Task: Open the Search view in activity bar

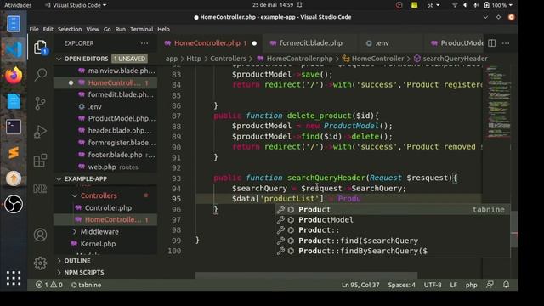Action: point(40,74)
